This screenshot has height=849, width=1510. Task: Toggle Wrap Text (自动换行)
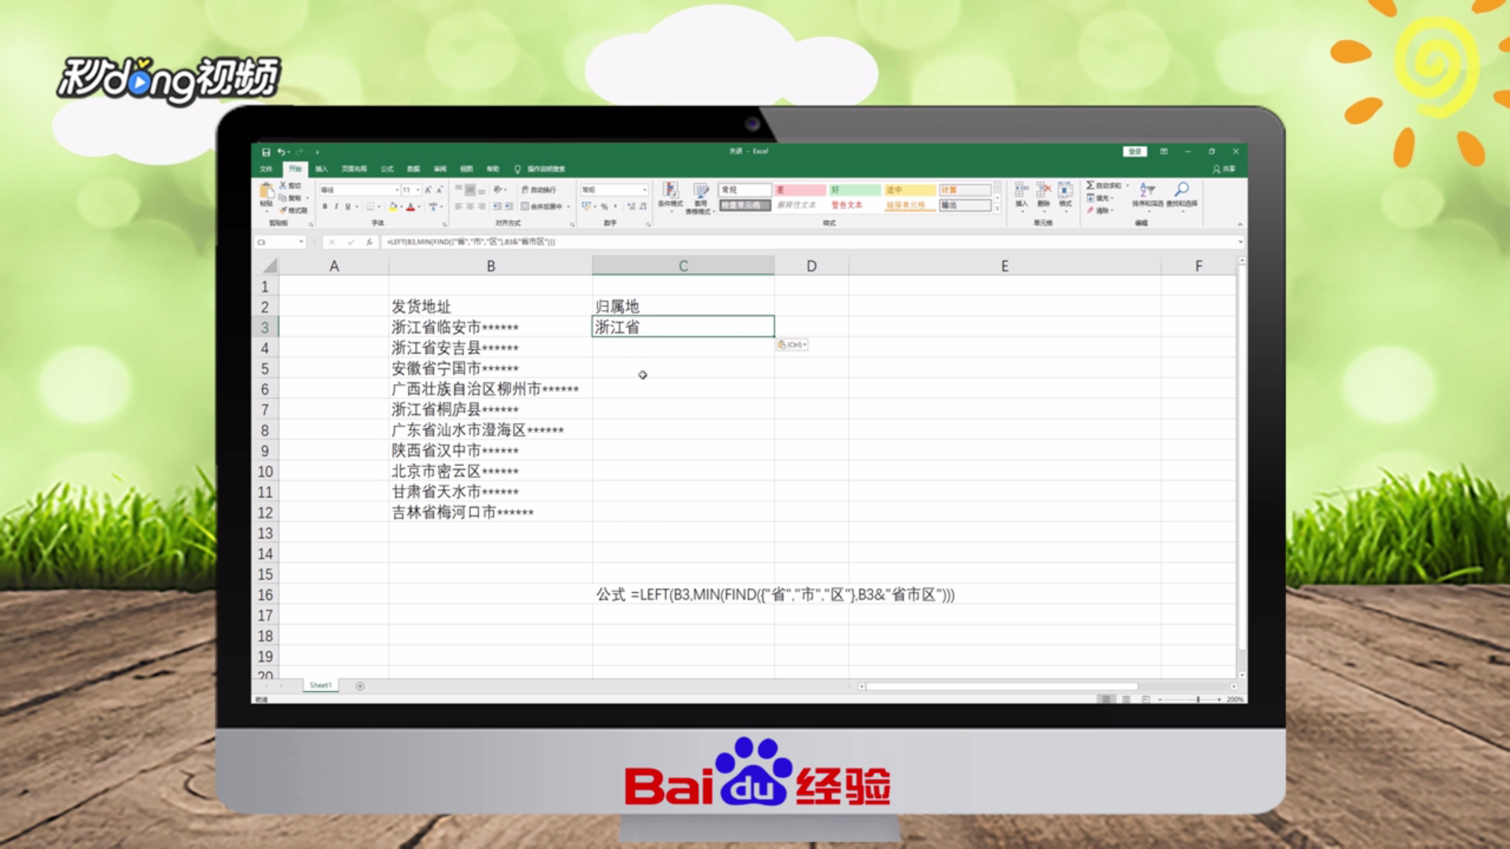tap(539, 190)
